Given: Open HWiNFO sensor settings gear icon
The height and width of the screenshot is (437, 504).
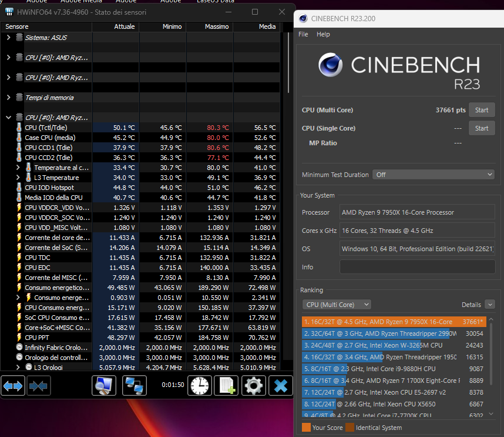Looking at the screenshot, I should pos(254,385).
